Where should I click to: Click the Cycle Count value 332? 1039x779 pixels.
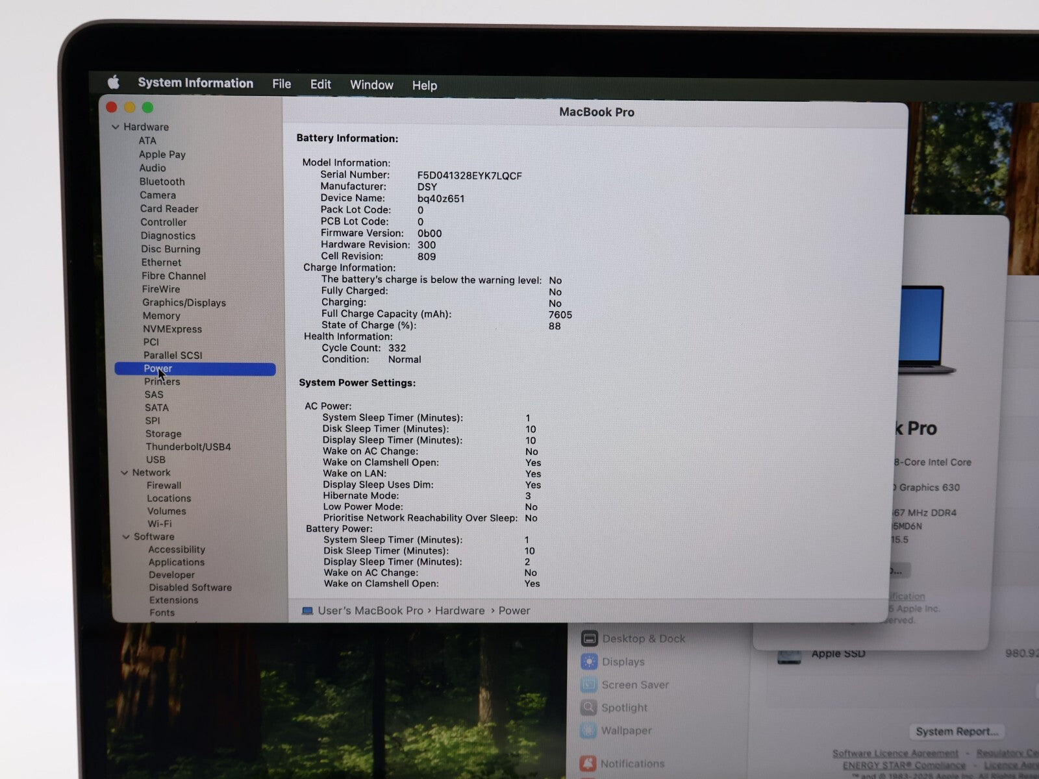tap(397, 349)
